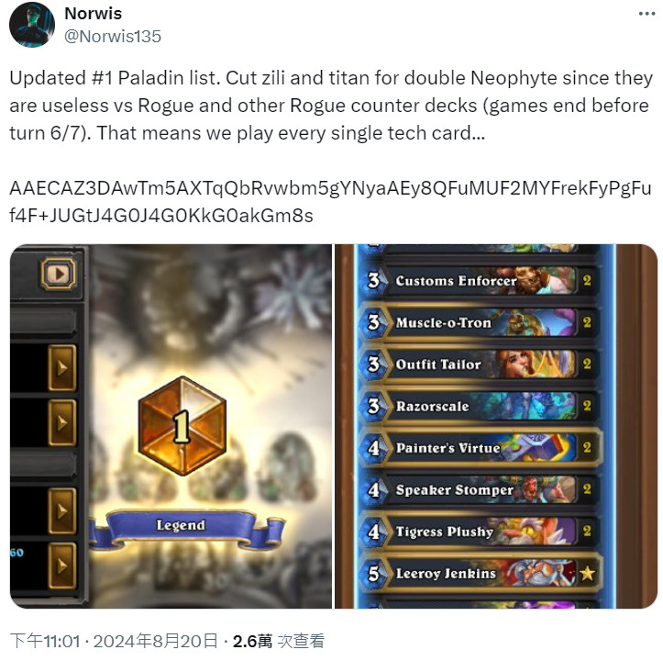Click the Legend rank 1 gem

pos(182,426)
